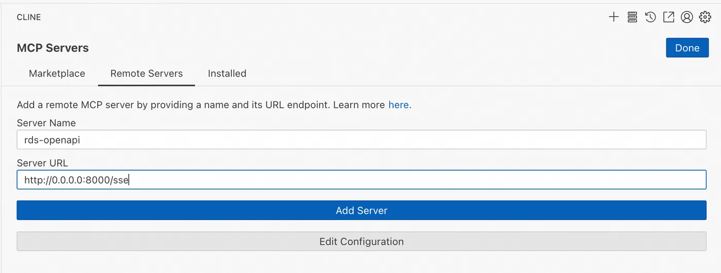Click the CLINE panel title
The height and width of the screenshot is (273, 721).
pos(29,17)
